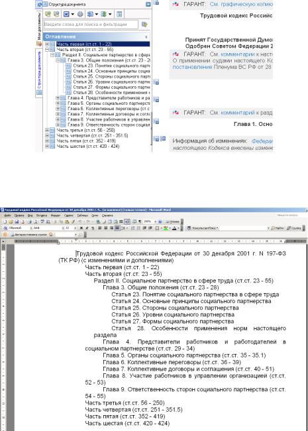Screen dimensions: 308x431
Task: Click Numbered list icon in formatting toolbar
Action: tap(133, 228)
